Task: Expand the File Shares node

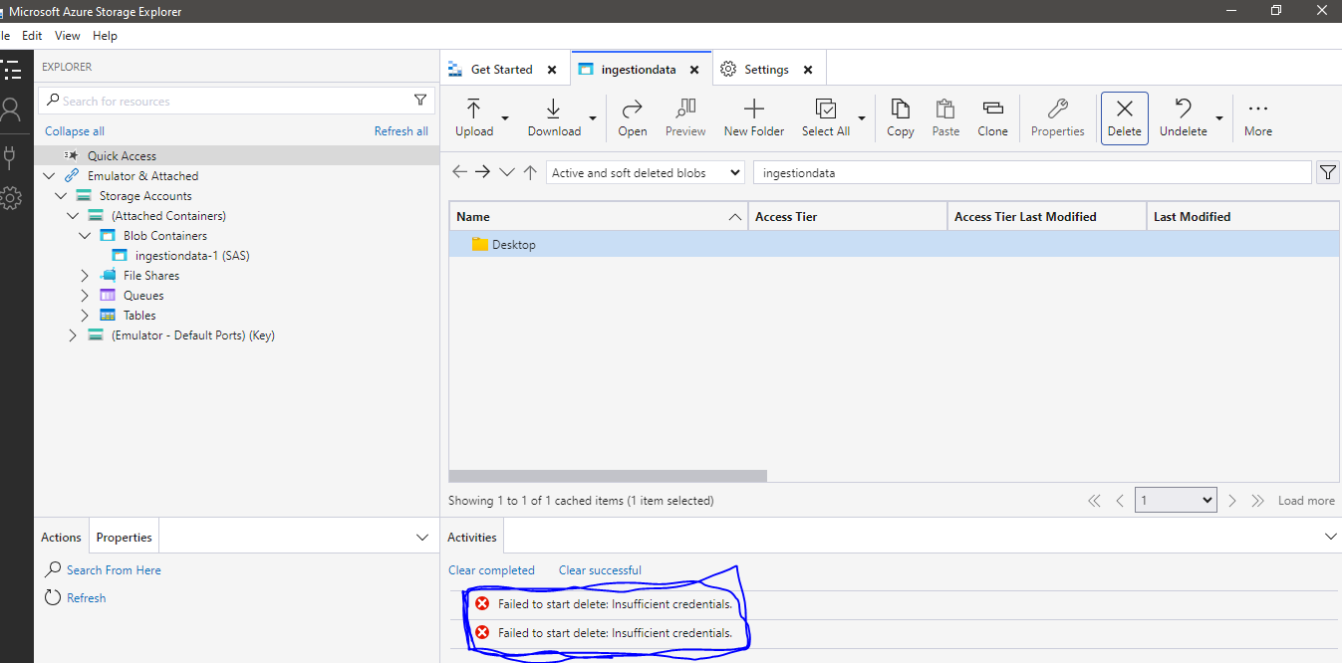Action: point(85,275)
